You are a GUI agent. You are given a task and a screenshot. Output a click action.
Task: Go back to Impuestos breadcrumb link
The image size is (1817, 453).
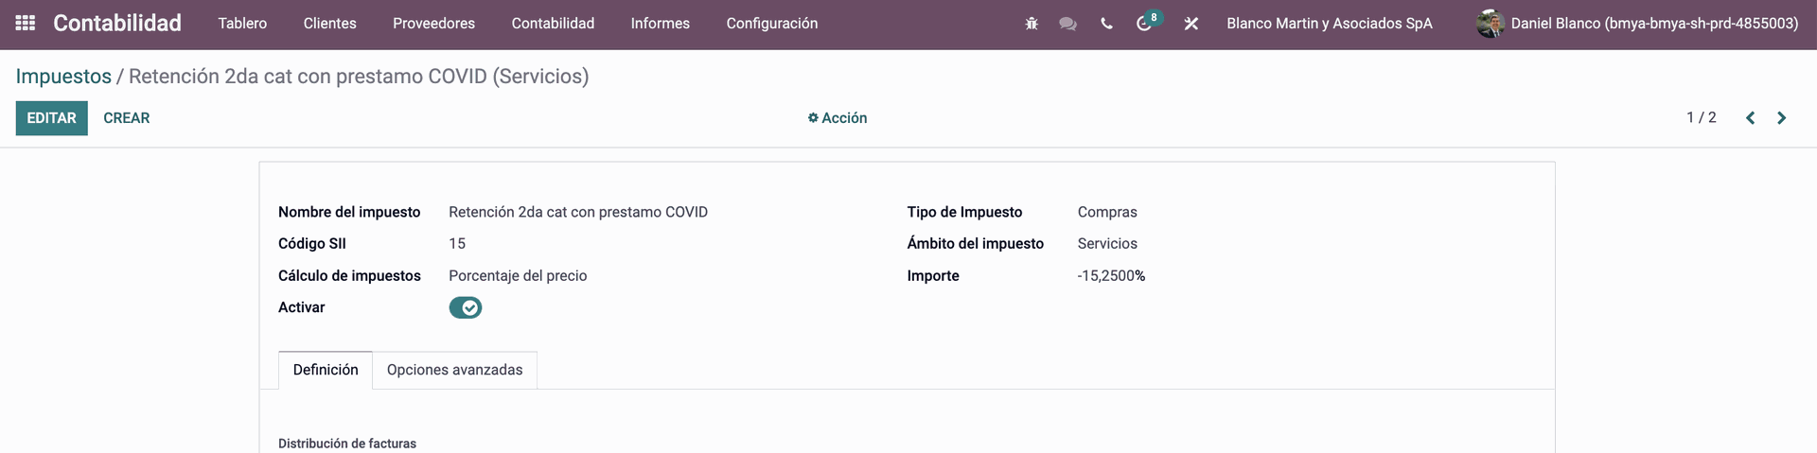[x=63, y=77]
